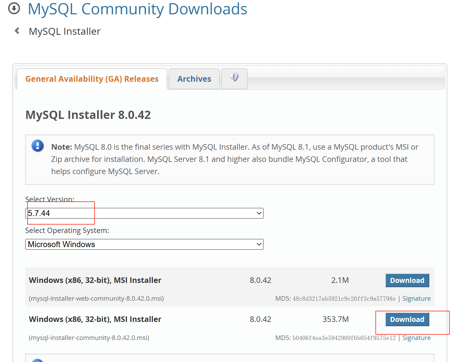Download the 353.7M full MSI installer
This screenshot has width=460, height=362.
[407, 319]
